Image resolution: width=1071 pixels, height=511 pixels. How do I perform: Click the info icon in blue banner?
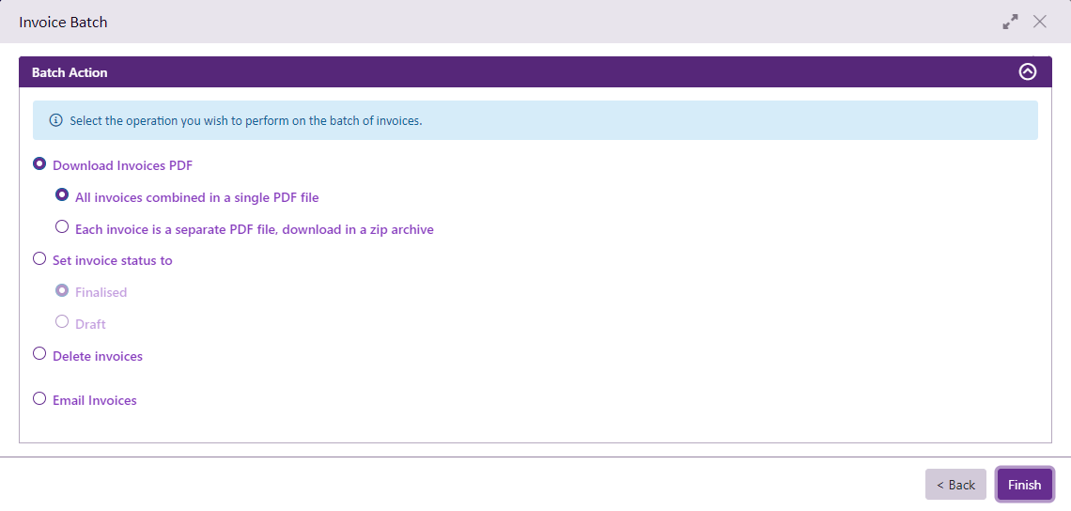[x=55, y=120]
